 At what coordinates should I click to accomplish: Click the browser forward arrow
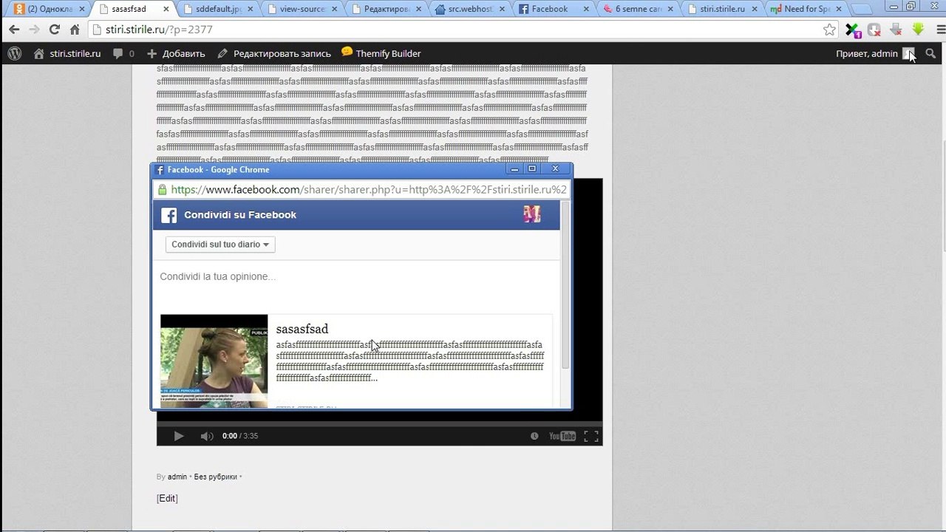(x=34, y=30)
